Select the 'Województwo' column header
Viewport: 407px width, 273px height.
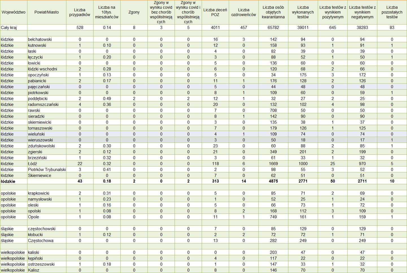[x=14, y=12]
